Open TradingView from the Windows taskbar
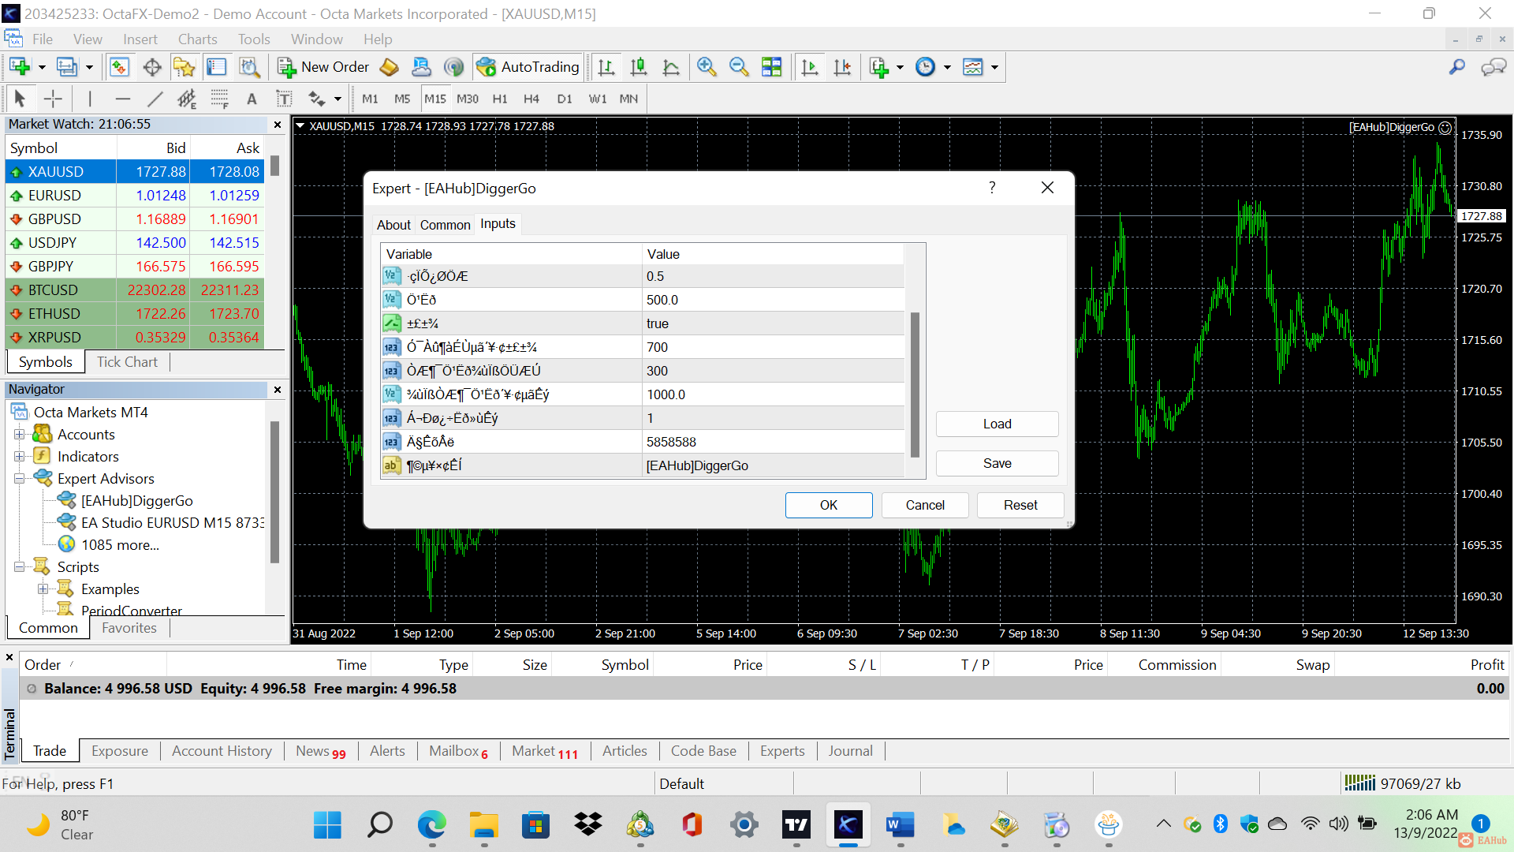The height and width of the screenshot is (852, 1514). [796, 825]
